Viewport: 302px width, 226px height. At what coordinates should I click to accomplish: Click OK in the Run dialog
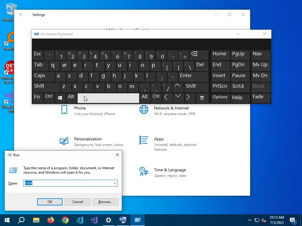[50, 202]
